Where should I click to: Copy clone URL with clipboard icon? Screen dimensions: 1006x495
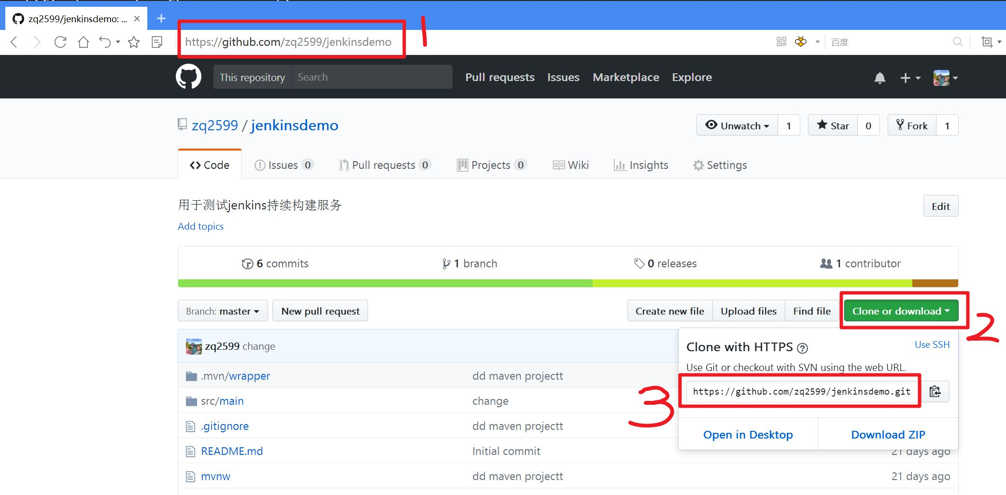coord(935,391)
